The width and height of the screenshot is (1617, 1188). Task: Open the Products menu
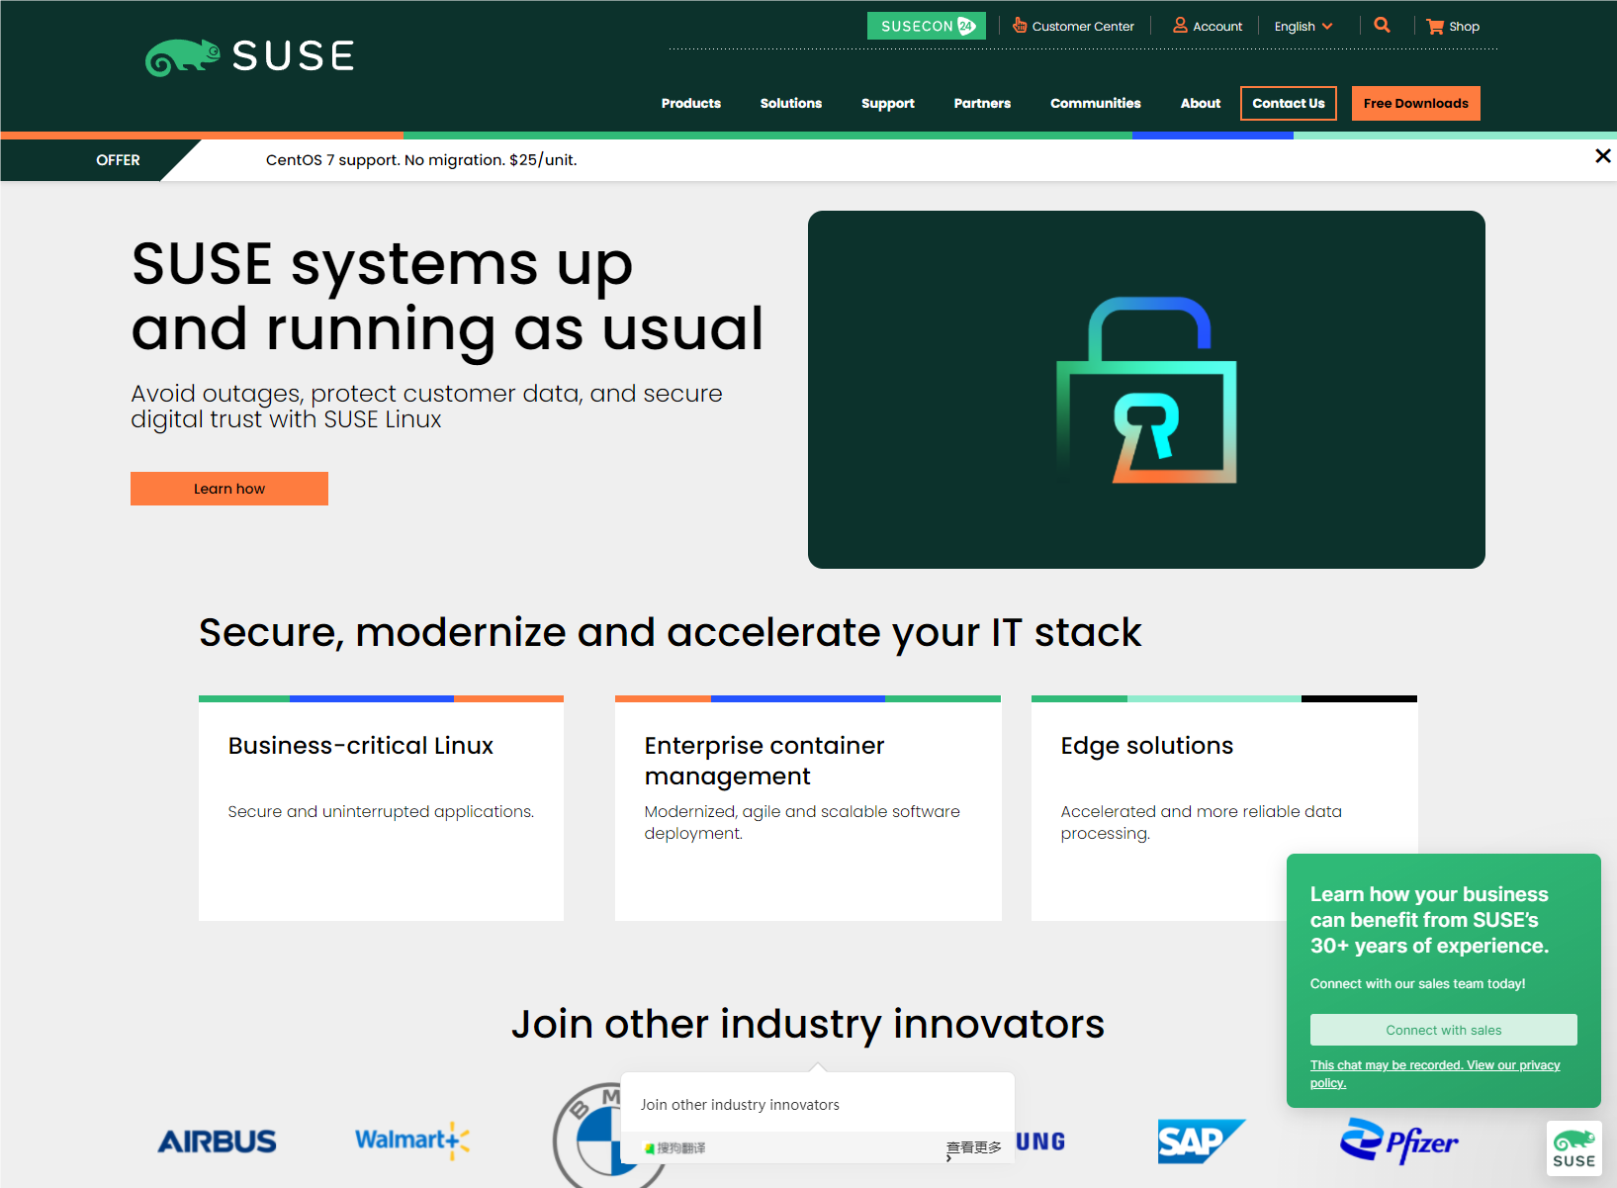(691, 103)
